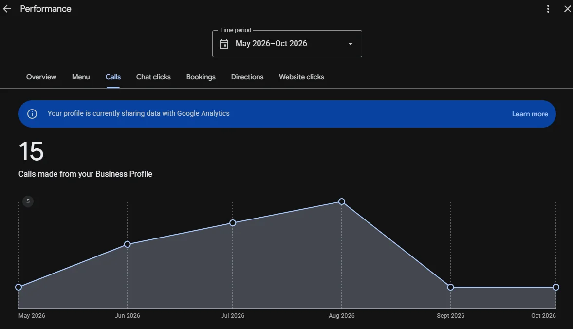Screen dimensions: 573x329
Task: Switch to the Overview tab
Action: pyautogui.click(x=41, y=77)
